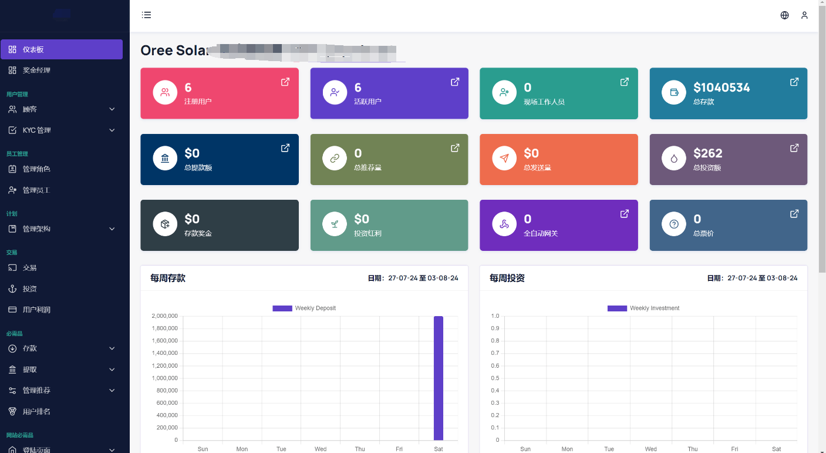Expand the 顾客 sidebar submenu chevron
This screenshot has height=453, width=826.
112,109
